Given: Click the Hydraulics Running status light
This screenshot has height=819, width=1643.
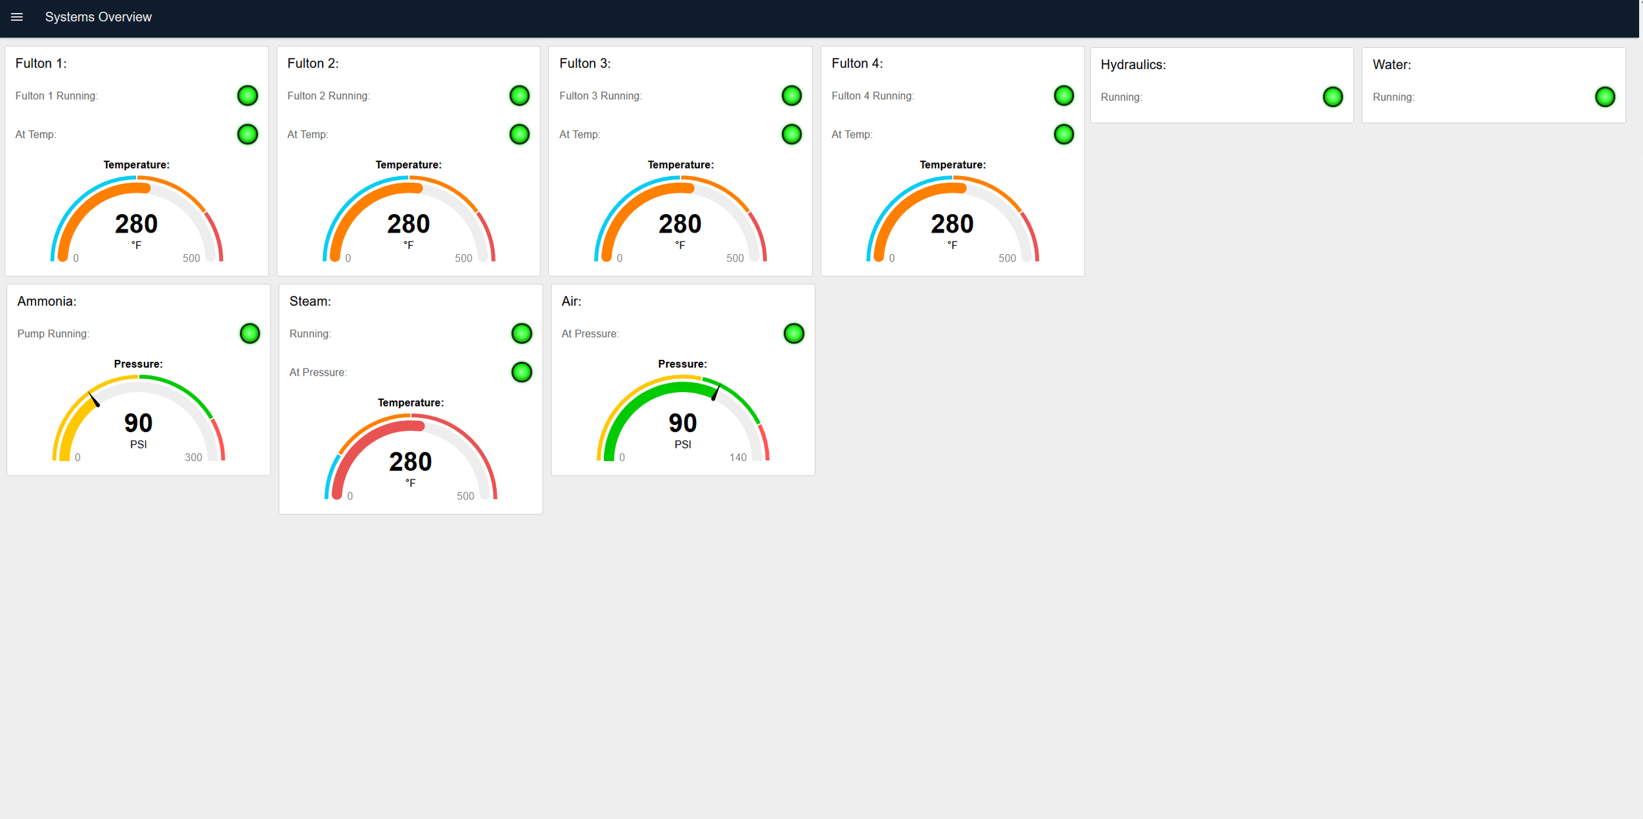Looking at the screenshot, I should 1333,97.
